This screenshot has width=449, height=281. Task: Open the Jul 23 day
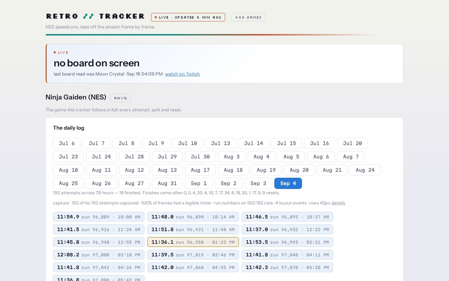coord(68,157)
